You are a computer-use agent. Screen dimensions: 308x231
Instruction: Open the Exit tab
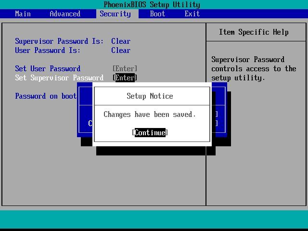click(x=192, y=14)
